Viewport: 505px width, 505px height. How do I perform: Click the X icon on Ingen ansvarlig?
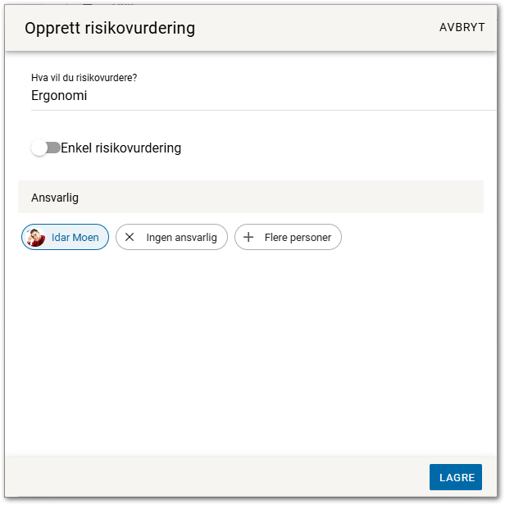point(130,238)
